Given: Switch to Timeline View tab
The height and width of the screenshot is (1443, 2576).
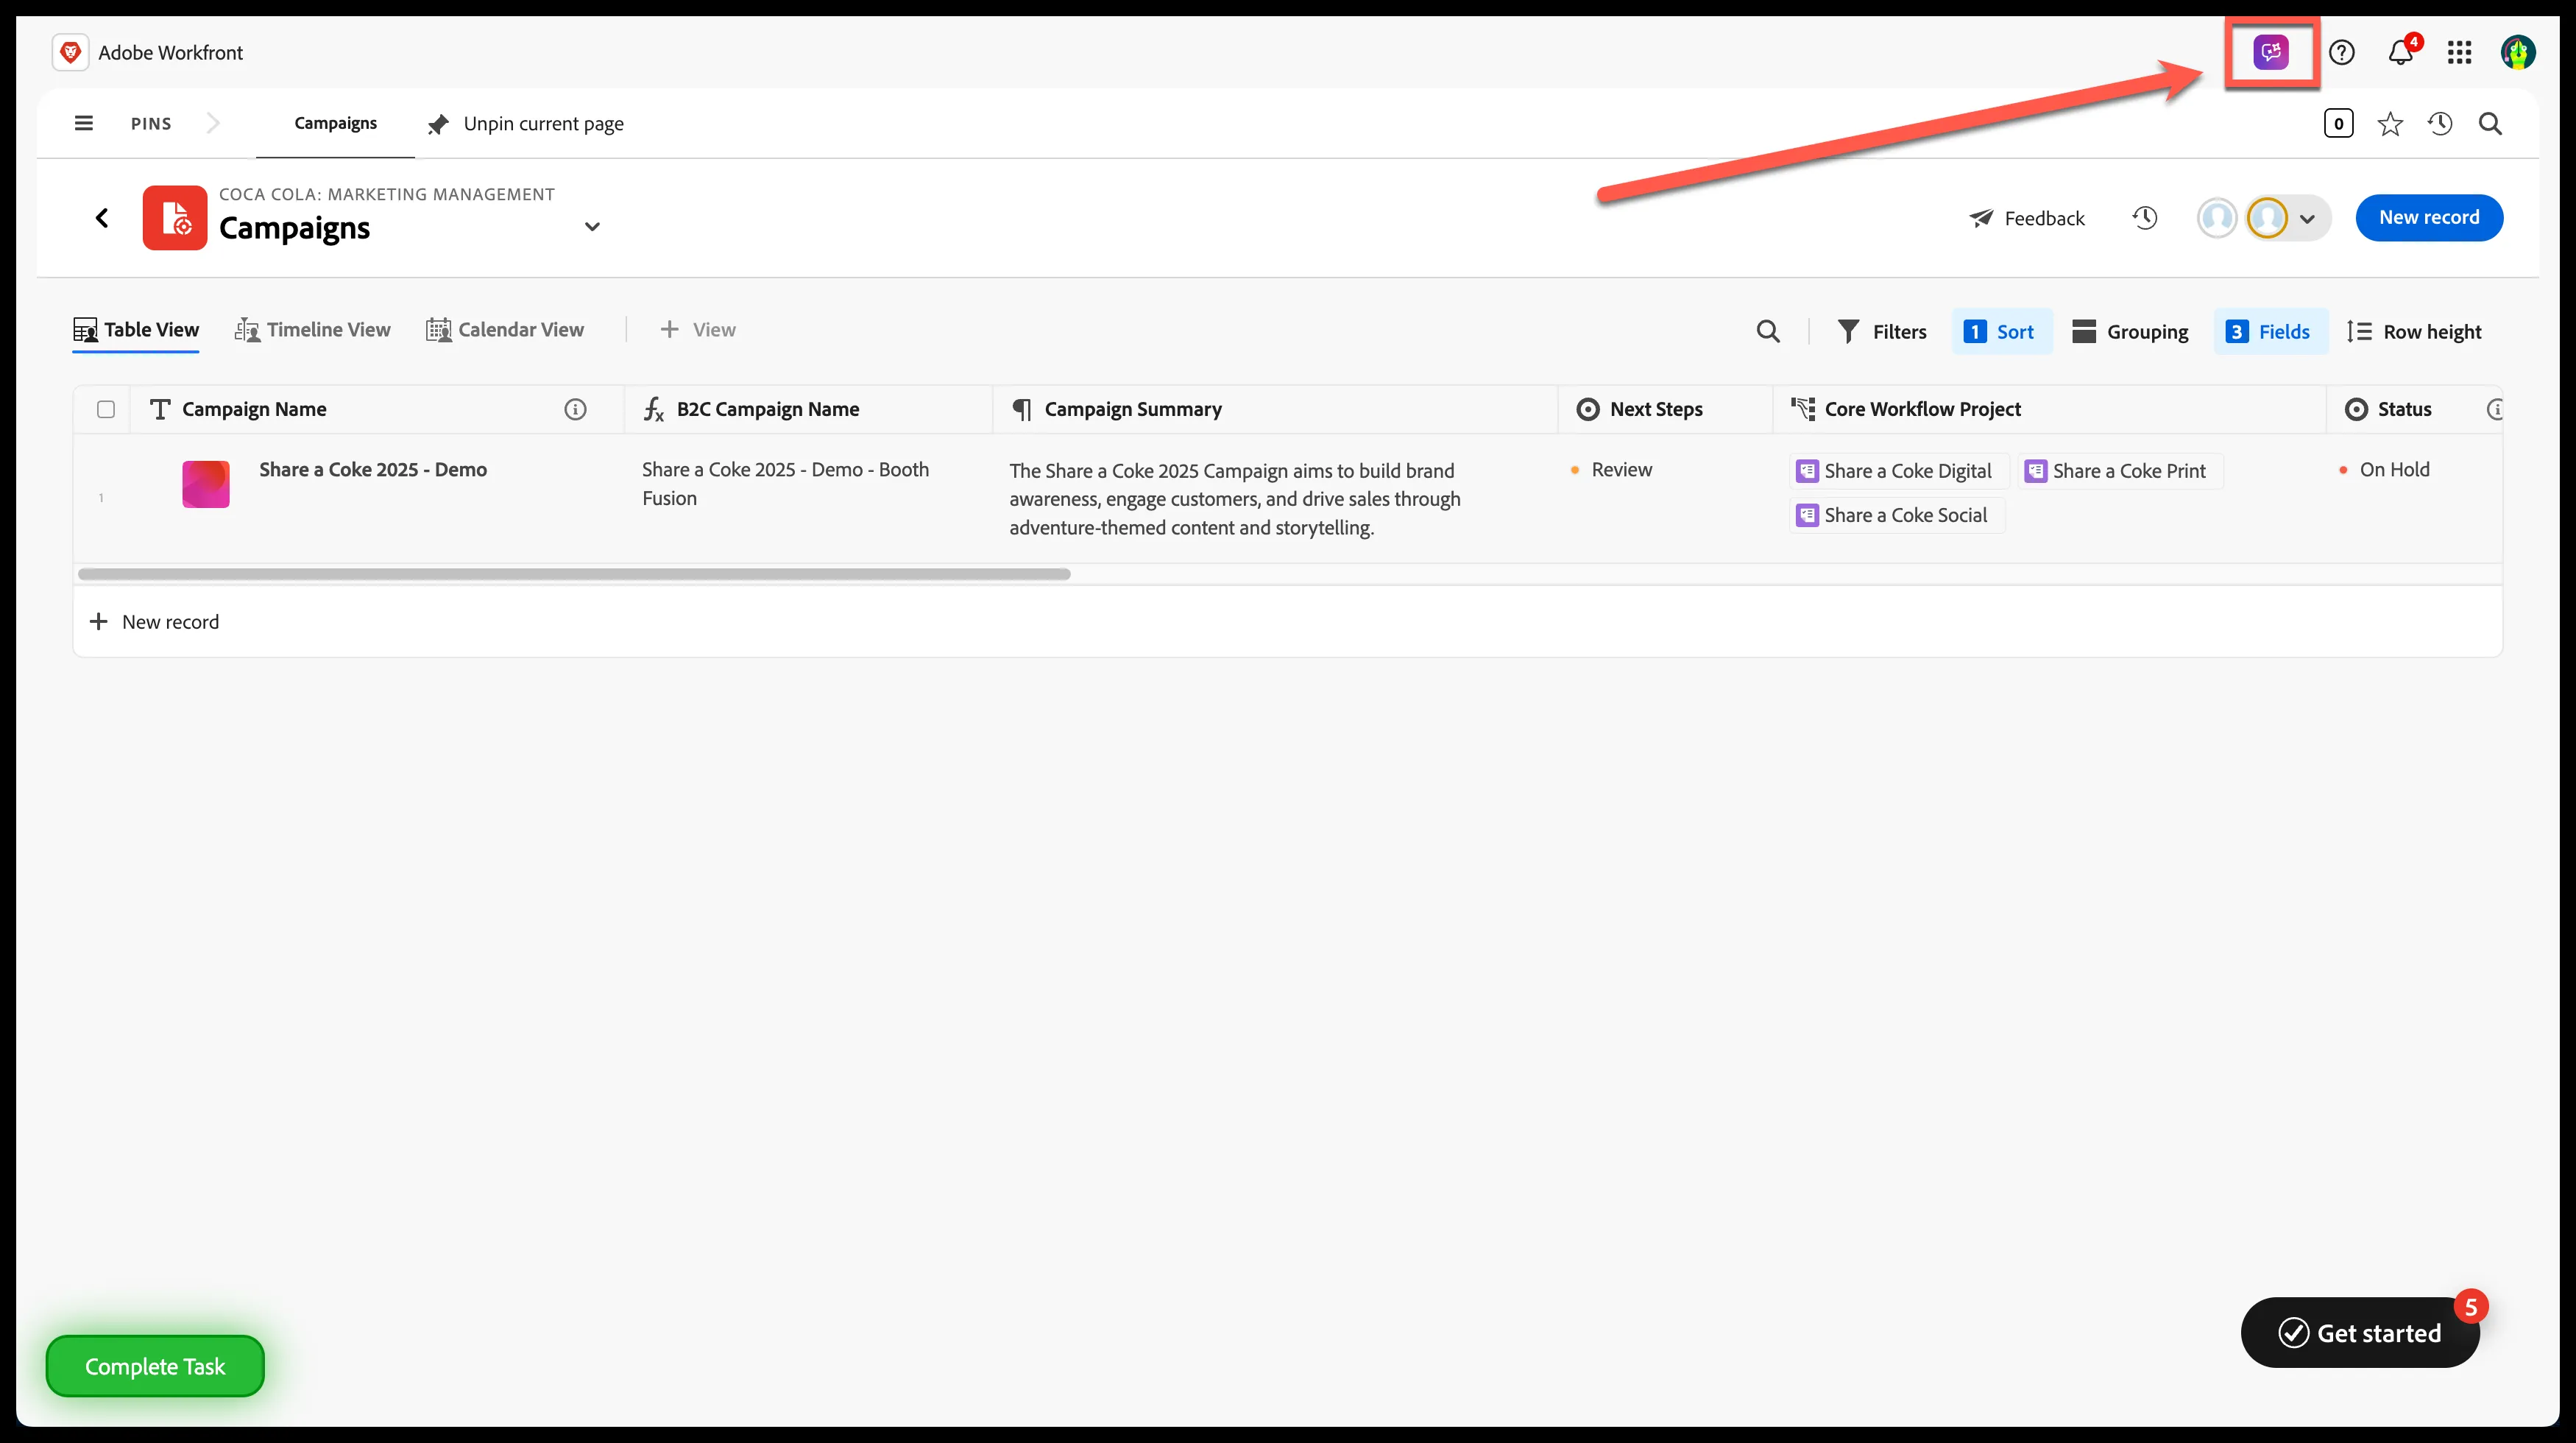Looking at the screenshot, I should (x=312, y=330).
